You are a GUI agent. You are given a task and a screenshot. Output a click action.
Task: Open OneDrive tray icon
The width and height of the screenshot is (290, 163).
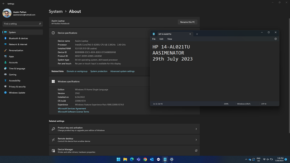(x=250, y=159)
